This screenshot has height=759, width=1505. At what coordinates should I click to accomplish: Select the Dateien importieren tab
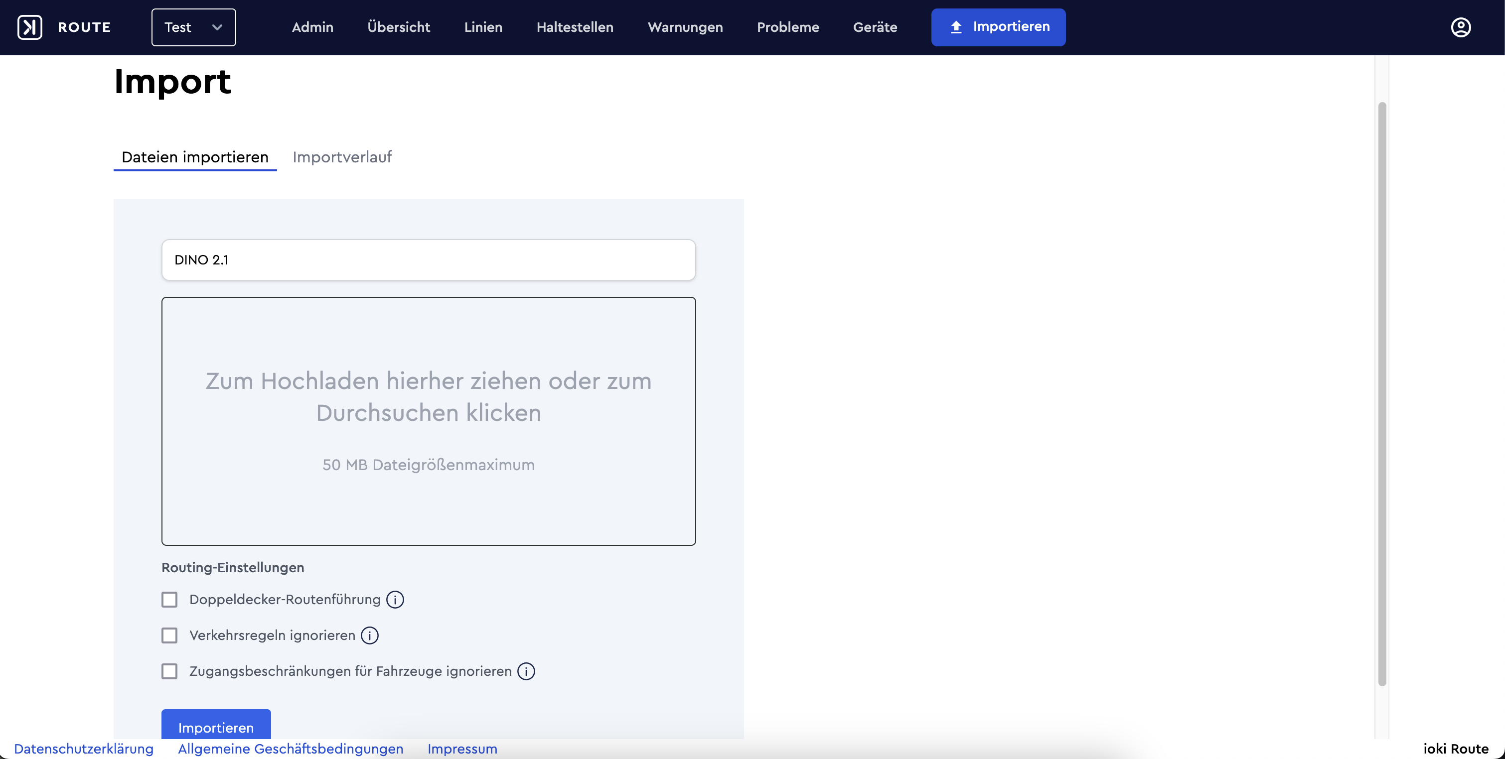pyautogui.click(x=194, y=157)
